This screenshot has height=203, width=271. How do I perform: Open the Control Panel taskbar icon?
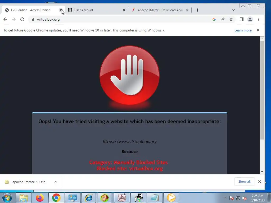point(73,198)
